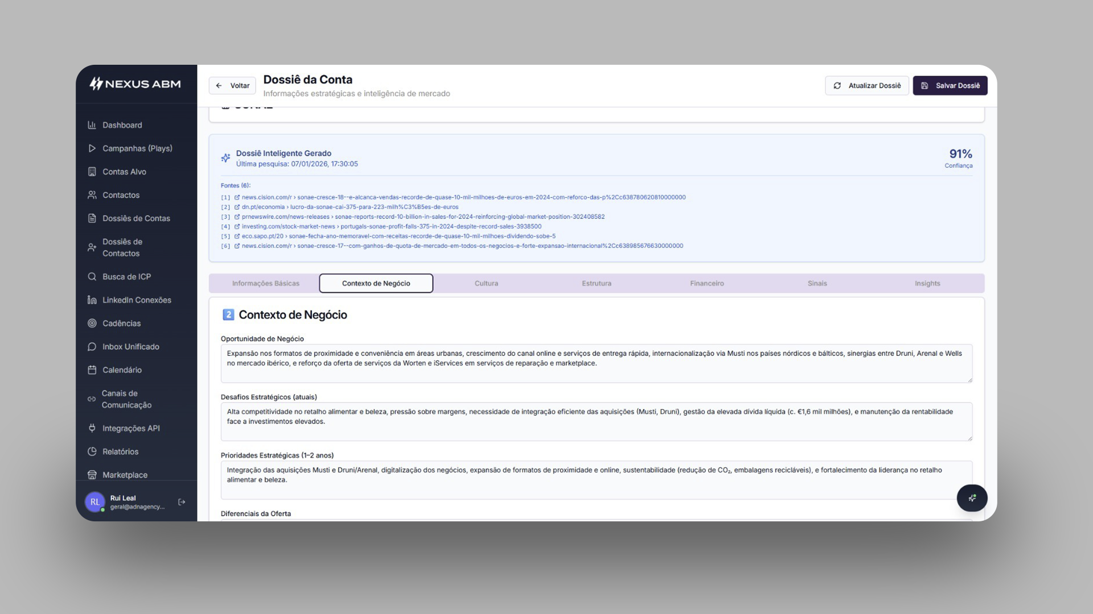Click the Desafios Estratégicos textarea resize handle
1093x614 pixels.
pos(970,438)
